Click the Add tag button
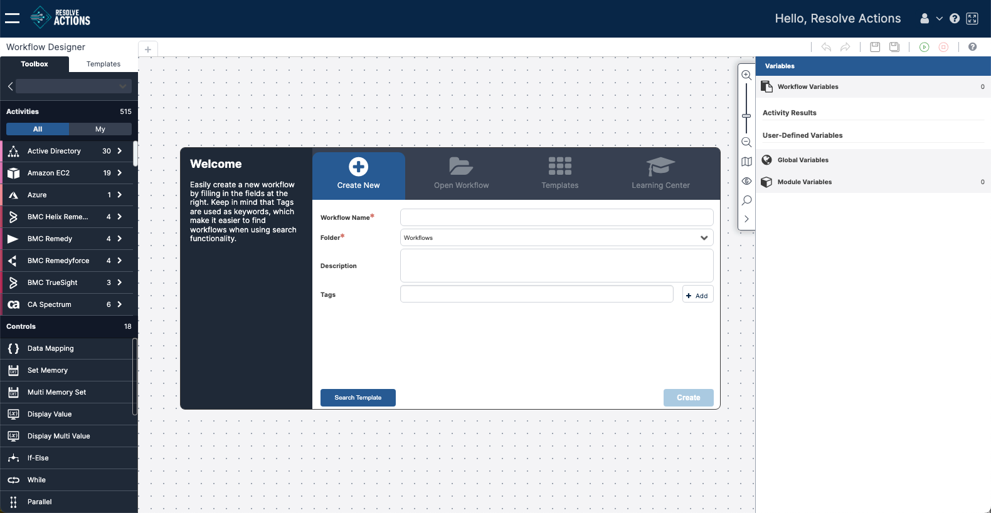Image resolution: width=991 pixels, height=513 pixels. pyautogui.click(x=697, y=295)
